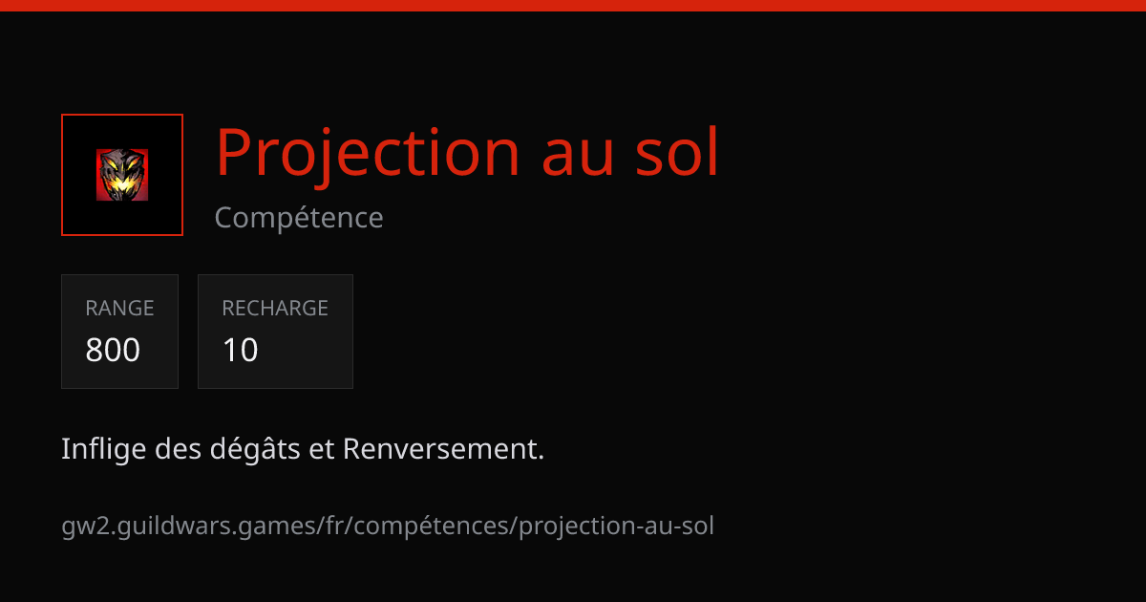Select the range value 800
Screen dimensions: 1146x602
(x=113, y=351)
